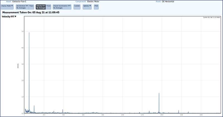Image resolution: width=223 pixels, height=117 pixels.
Task: Expand the Velocity FFT chart title dropdown
Action: click(x=9, y=17)
